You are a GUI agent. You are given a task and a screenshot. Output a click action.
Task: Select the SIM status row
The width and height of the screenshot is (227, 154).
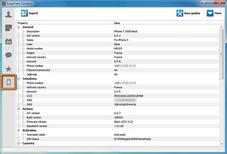(x=118, y=139)
